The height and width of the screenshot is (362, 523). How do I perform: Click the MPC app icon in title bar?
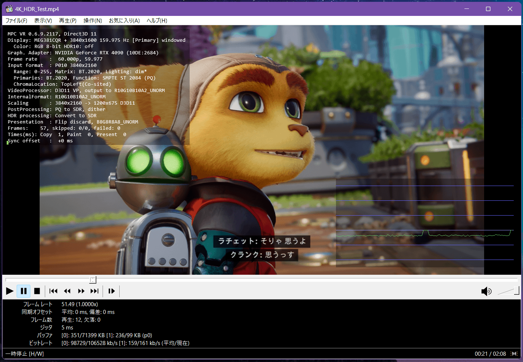pos(9,9)
